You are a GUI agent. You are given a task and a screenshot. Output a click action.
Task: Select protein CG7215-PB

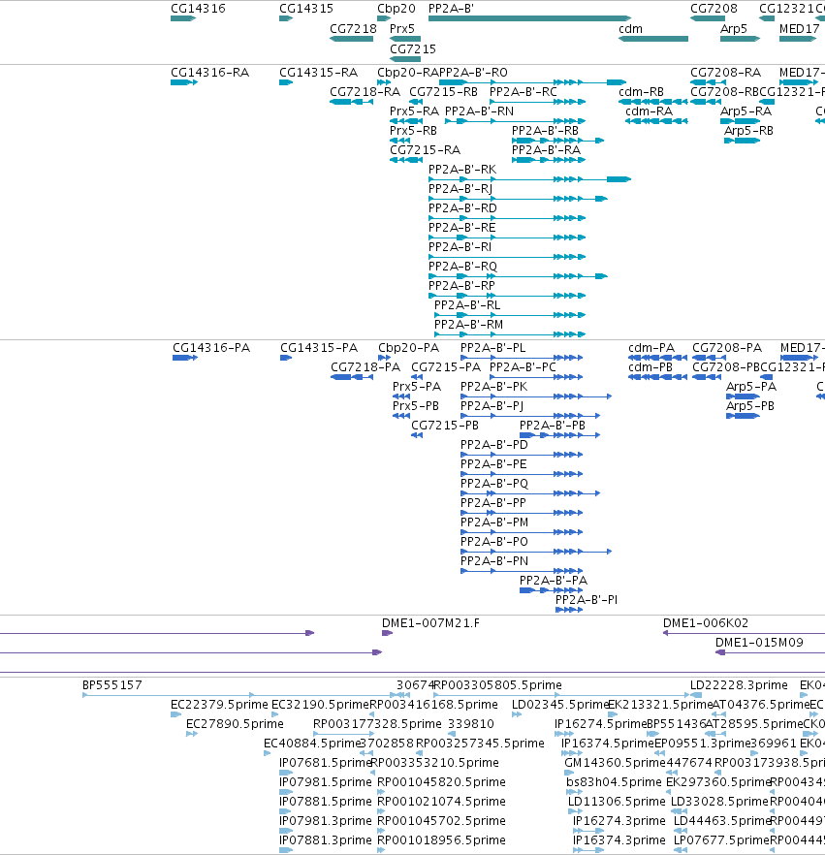click(x=417, y=435)
